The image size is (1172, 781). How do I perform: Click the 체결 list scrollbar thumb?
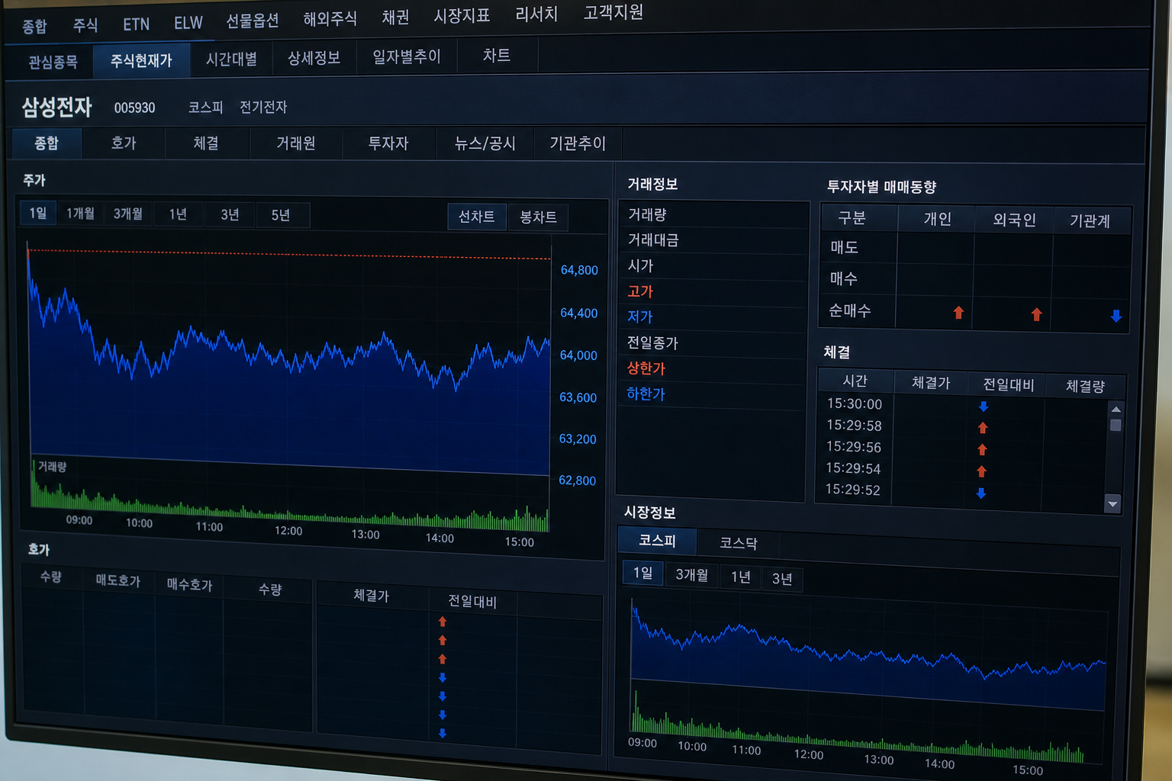1116,425
